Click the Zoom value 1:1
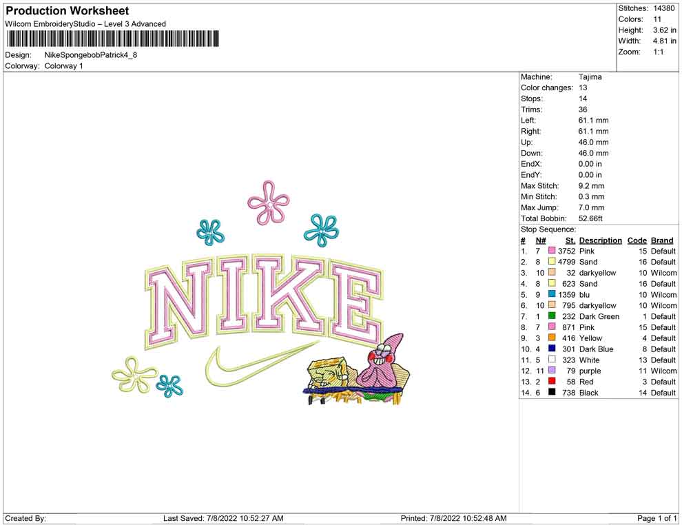Viewport: 682px width, 525px height. [658, 52]
